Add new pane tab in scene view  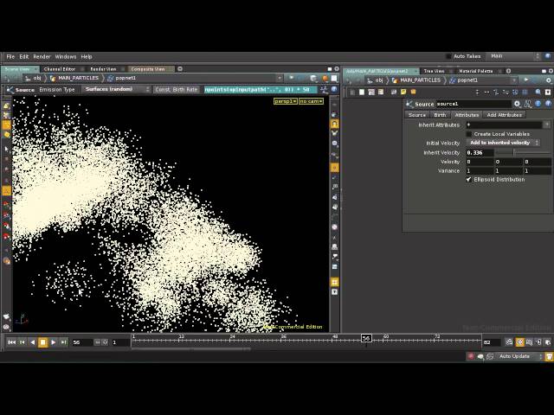[180, 69]
